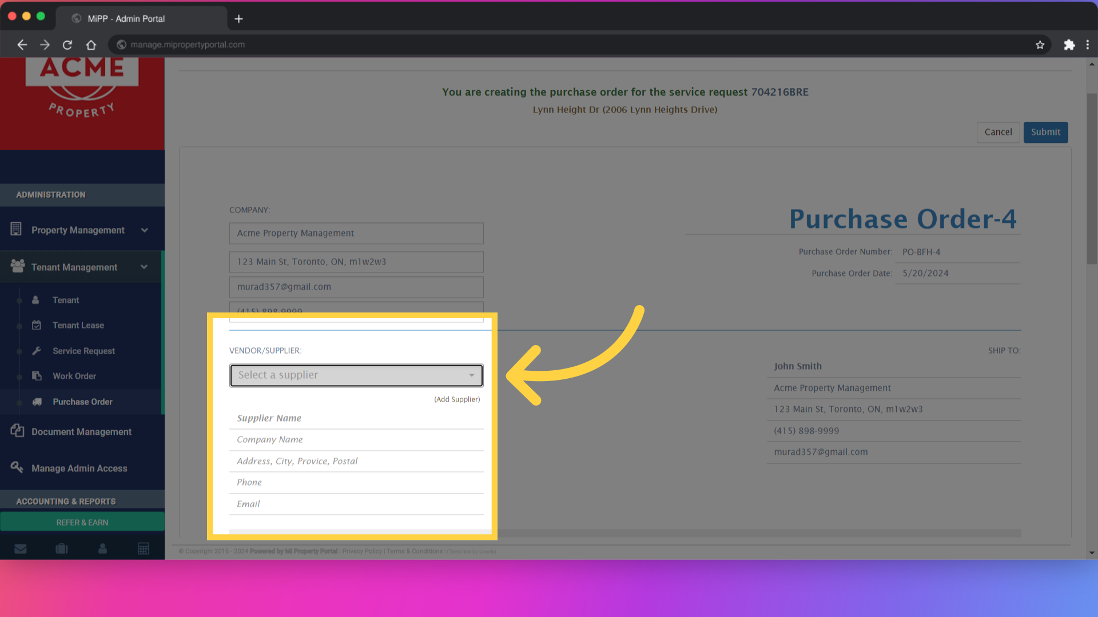Click the Purchase Order truck icon

(36, 402)
